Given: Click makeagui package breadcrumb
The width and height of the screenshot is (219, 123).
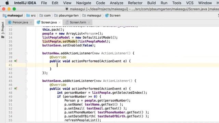Looking at the screenshot, I should [92, 15].
